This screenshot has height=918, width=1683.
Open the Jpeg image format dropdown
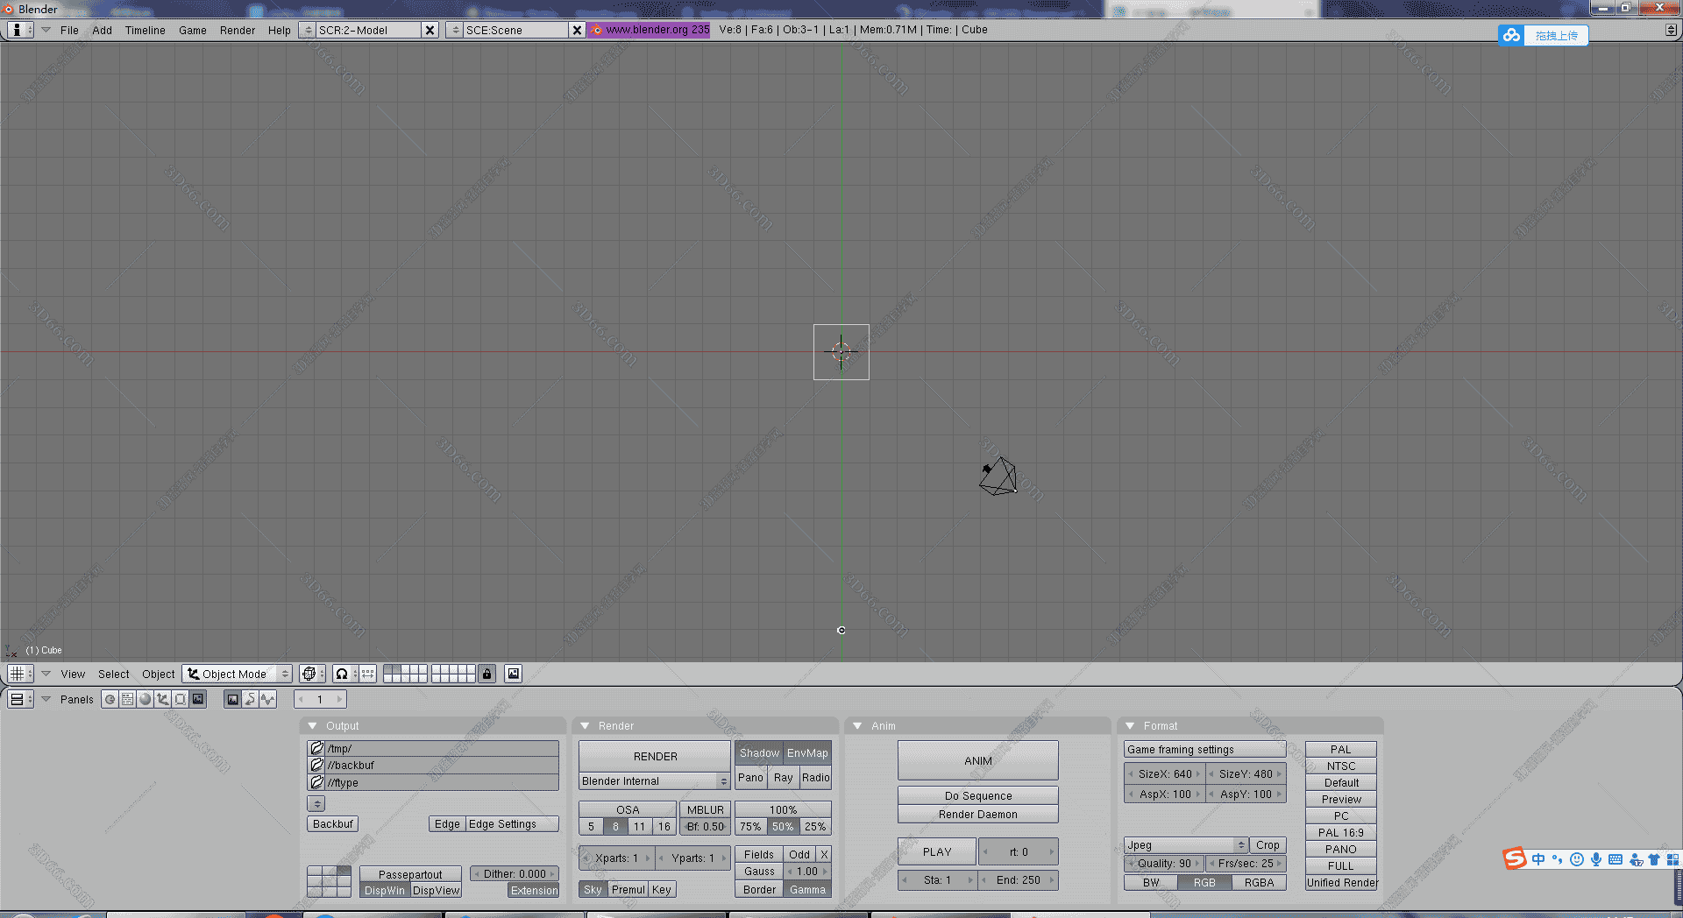pyautogui.click(x=1185, y=845)
